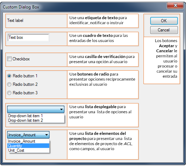
Task: Click the Custom Dialog Box title bar
Action: 83,7
